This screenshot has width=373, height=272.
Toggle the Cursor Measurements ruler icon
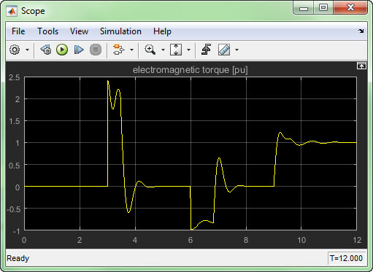pyautogui.click(x=224, y=50)
